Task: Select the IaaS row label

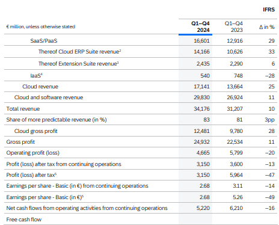Action: 36,76
